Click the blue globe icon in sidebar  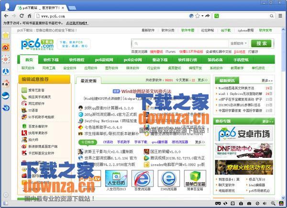[x=6, y=96]
